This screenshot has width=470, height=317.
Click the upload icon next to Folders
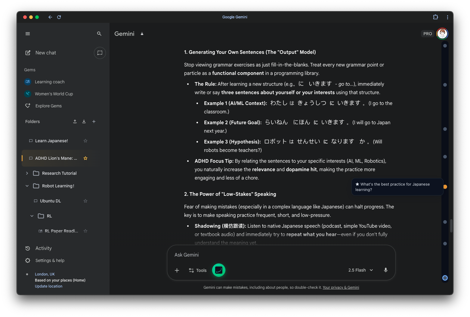pos(75,121)
